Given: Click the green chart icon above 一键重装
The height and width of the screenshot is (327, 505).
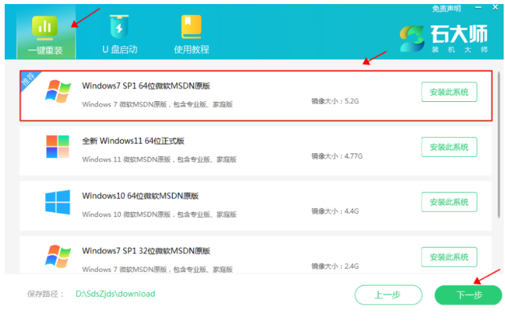Looking at the screenshot, I should point(45,27).
